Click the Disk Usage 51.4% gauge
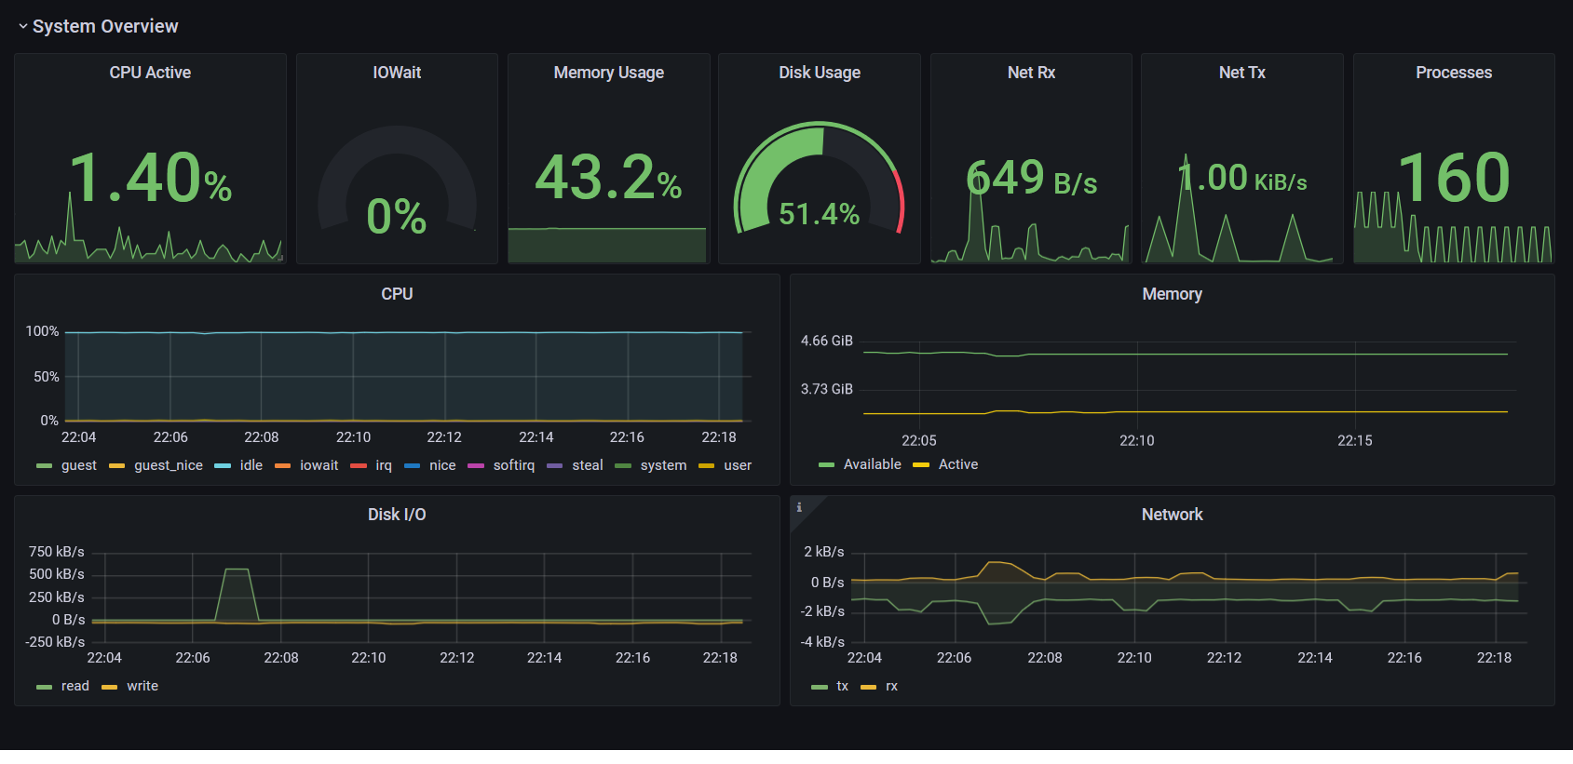 click(x=820, y=178)
